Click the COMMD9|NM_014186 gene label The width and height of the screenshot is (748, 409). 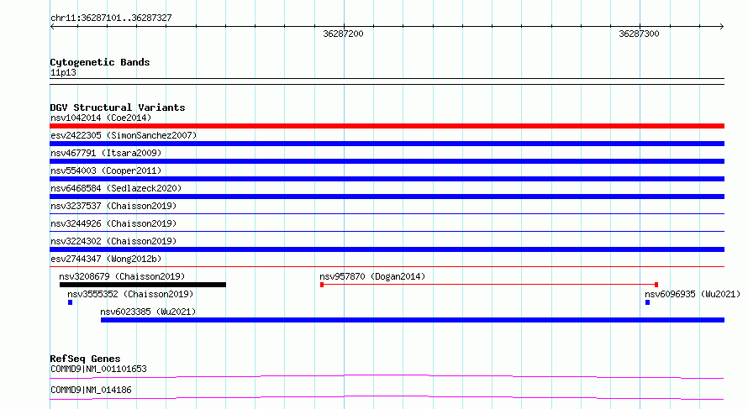coord(91,390)
